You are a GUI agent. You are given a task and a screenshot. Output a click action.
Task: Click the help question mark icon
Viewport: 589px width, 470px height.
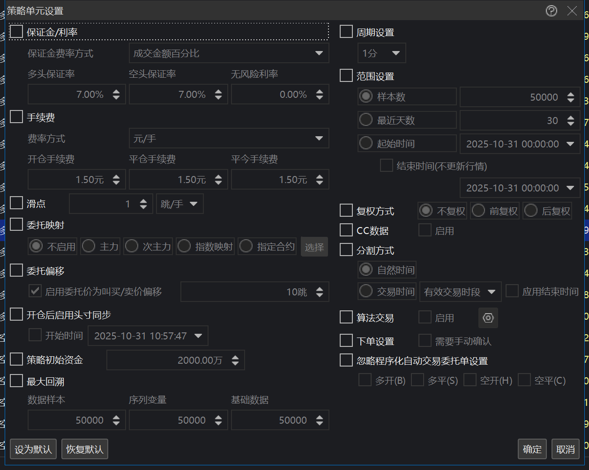(x=552, y=11)
